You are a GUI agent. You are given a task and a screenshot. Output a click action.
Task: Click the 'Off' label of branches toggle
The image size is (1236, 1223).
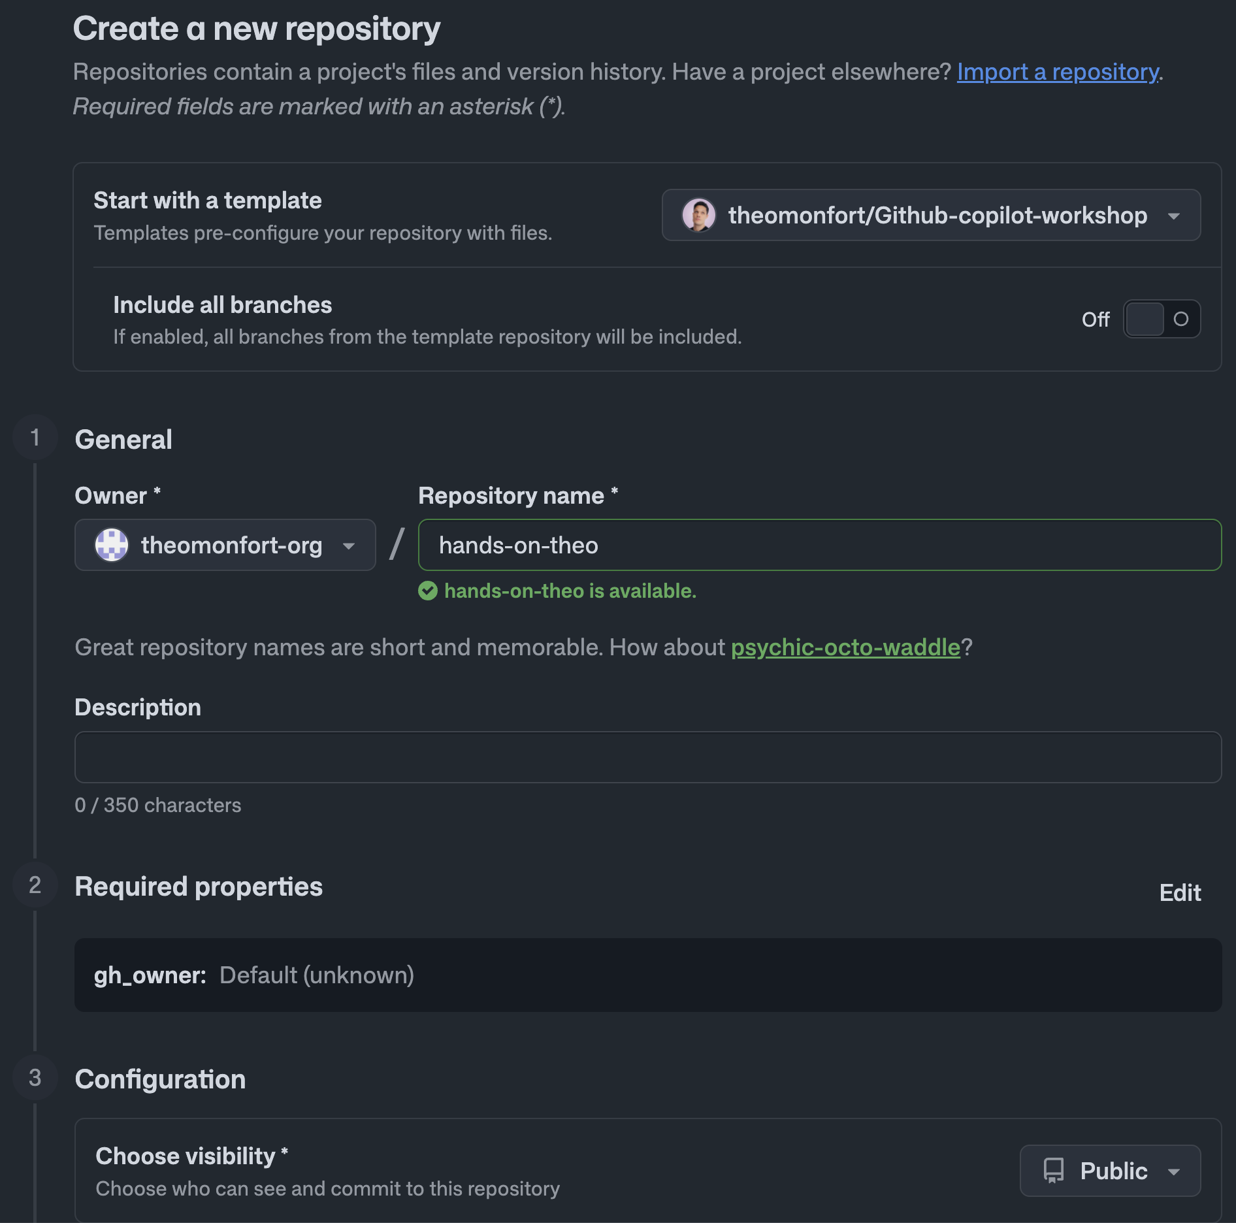click(1096, 319)
